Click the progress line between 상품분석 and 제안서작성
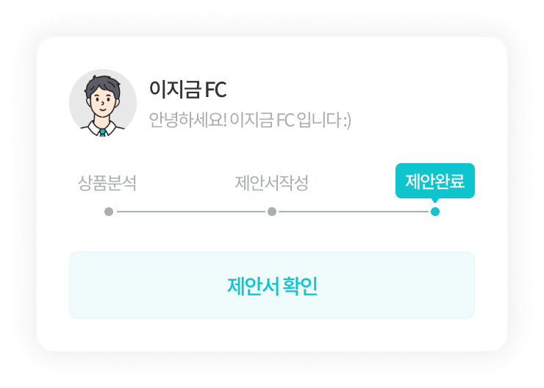Image resolution: width=544 pixels, height=388 pixels. coord(190,212)
